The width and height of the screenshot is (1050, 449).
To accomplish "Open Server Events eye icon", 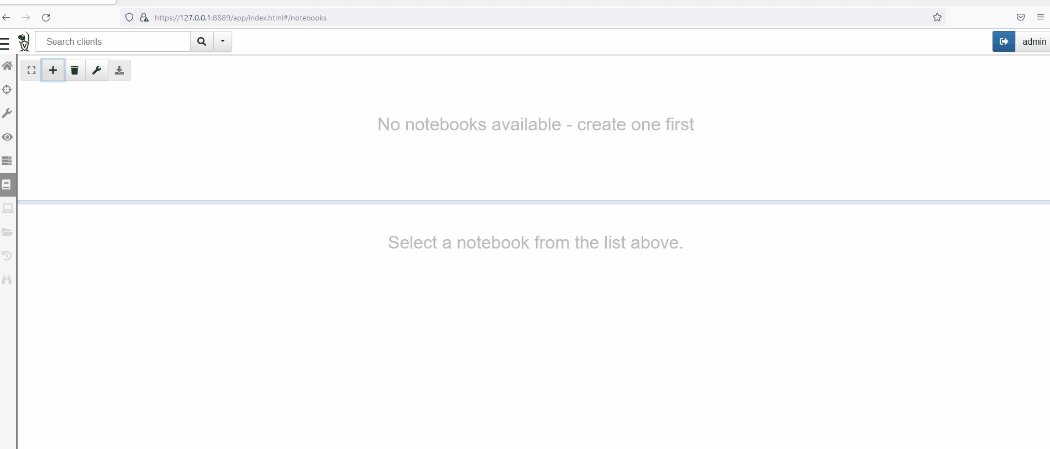I will tap(7, 137).
